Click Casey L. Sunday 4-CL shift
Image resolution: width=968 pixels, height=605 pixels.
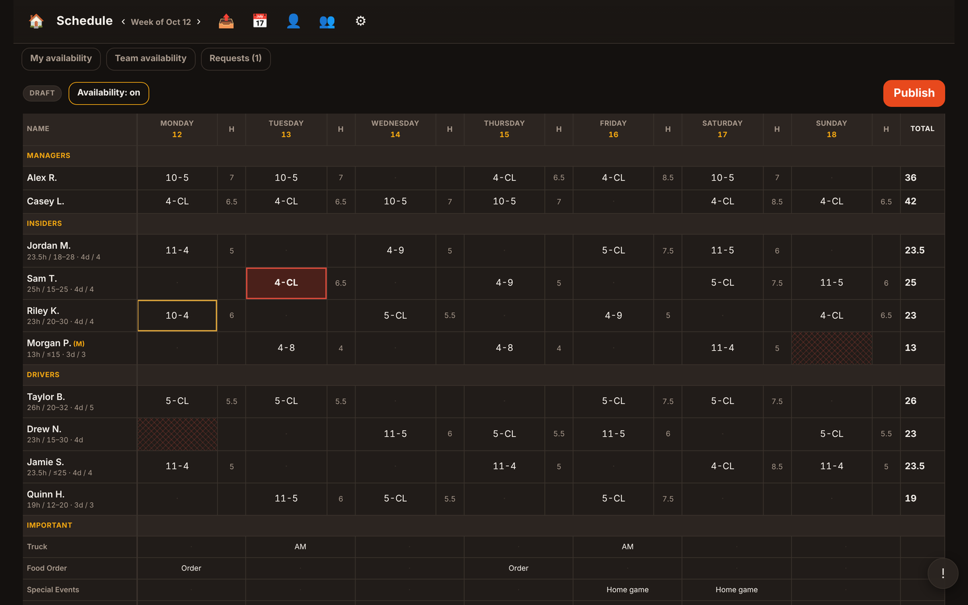tap(832, 202)
